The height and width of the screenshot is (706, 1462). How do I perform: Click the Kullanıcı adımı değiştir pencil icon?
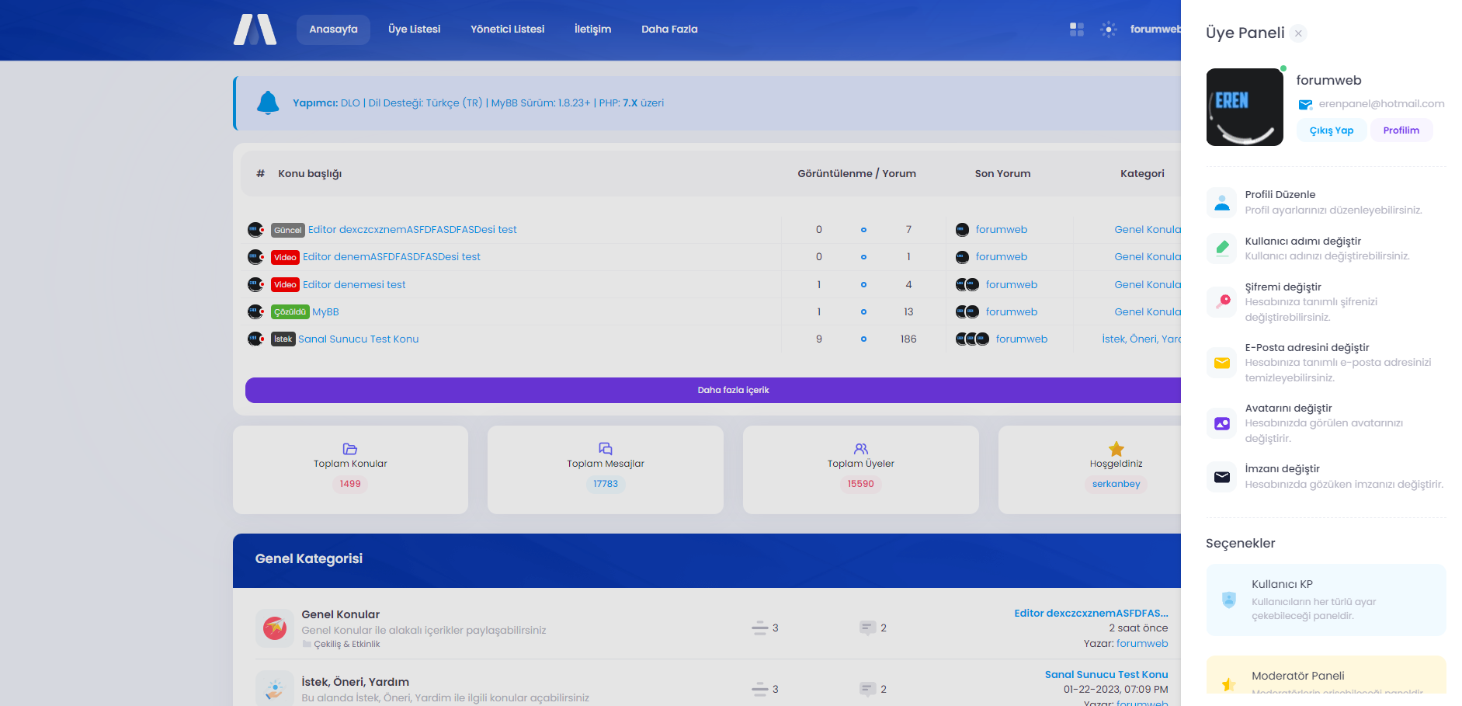point(1221,249)
